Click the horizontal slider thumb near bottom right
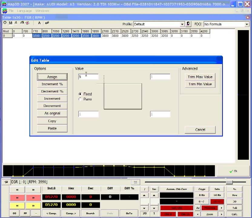 (x=229, y=182)
